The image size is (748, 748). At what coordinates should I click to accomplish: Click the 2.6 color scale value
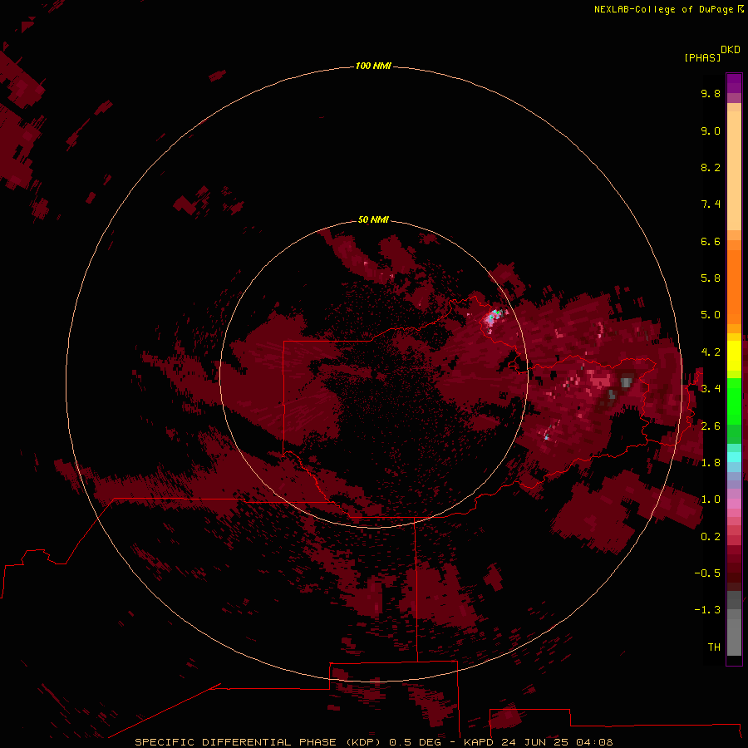click(711, 426)
